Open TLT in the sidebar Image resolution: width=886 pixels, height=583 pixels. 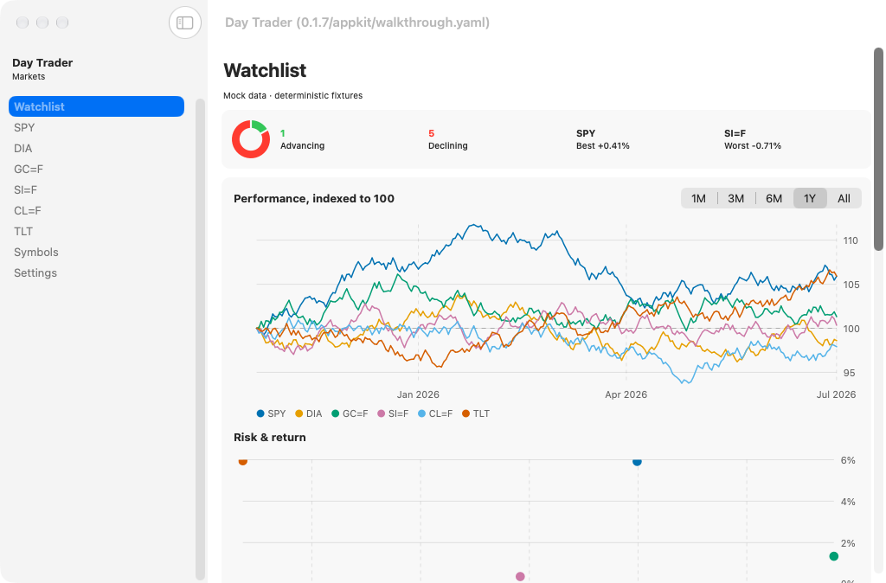[x=96, y=231]
